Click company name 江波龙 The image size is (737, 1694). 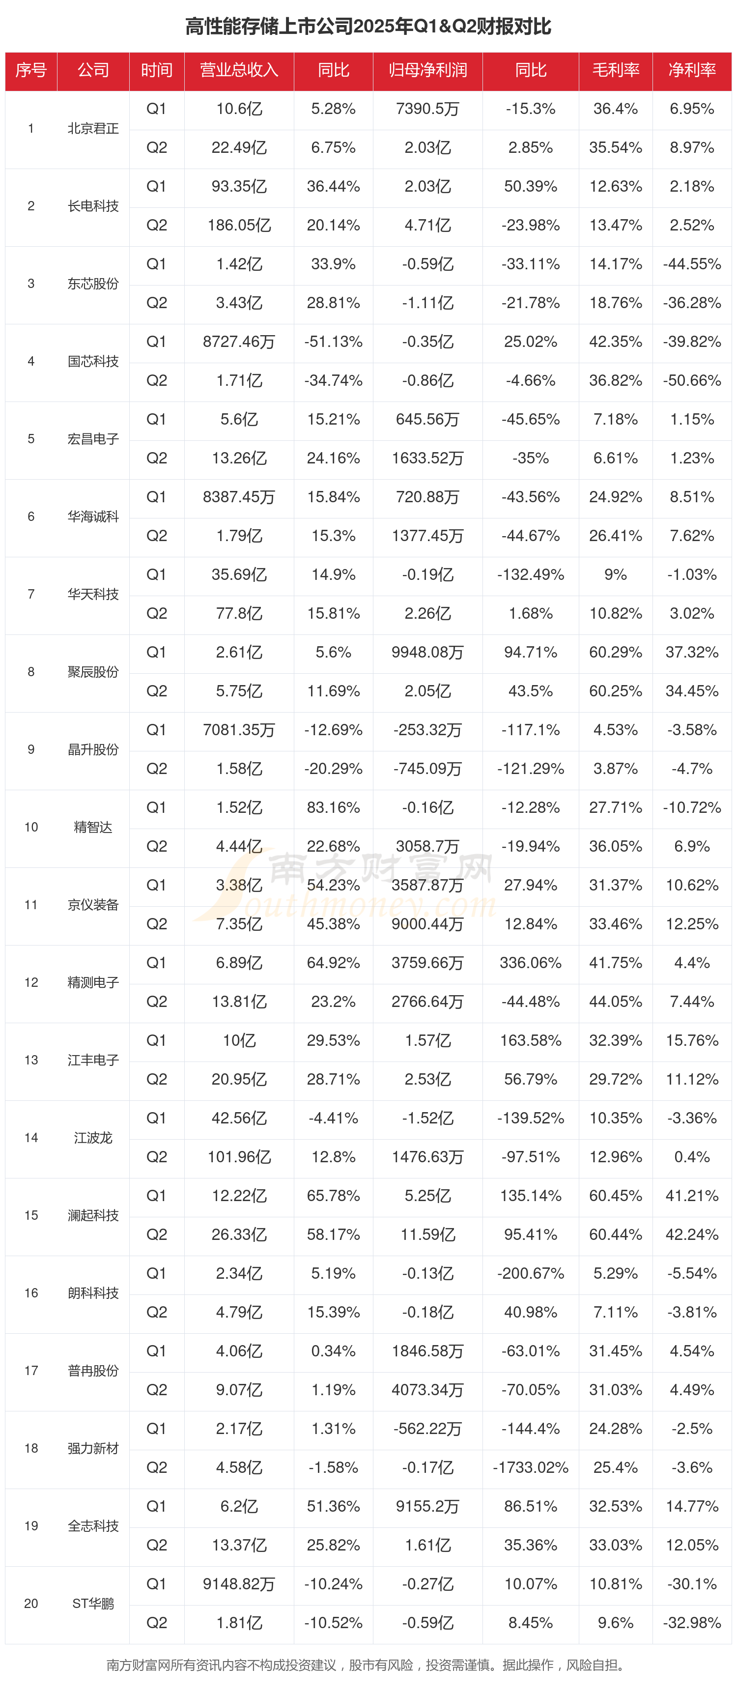93,1138
